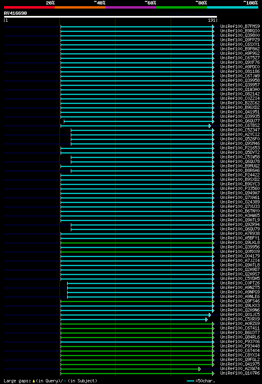Select the UniRef100_C5IW58 label
This screenshot has width=262, height=384.
pyautogui.click(x=240, y=157)
